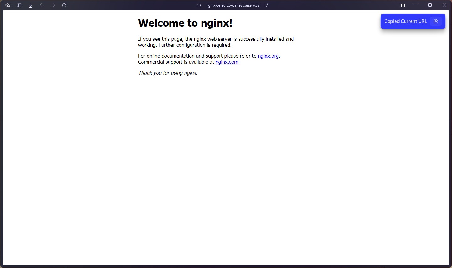Click the share icon in the toast
Viewport: 452px width, 268px height.
point(436,21)
